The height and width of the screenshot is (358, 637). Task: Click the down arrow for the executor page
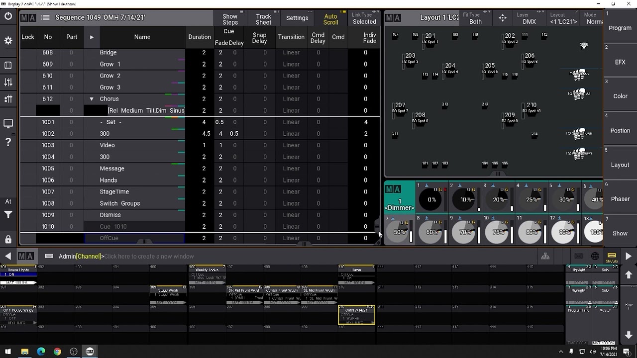[628, 335]
